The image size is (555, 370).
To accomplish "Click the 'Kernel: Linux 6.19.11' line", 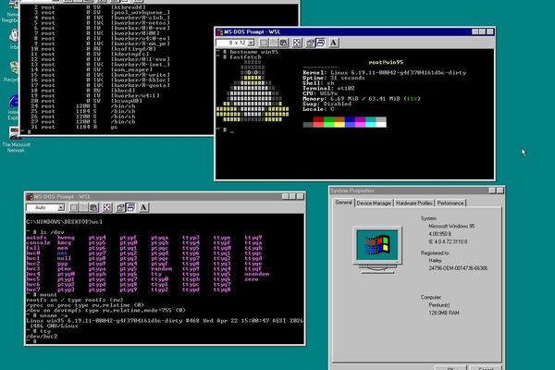I will pyautogui.click(x=385, y=72).
